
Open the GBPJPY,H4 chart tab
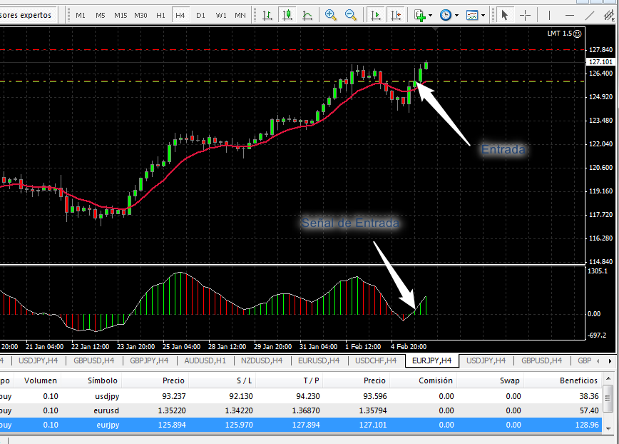149,360
